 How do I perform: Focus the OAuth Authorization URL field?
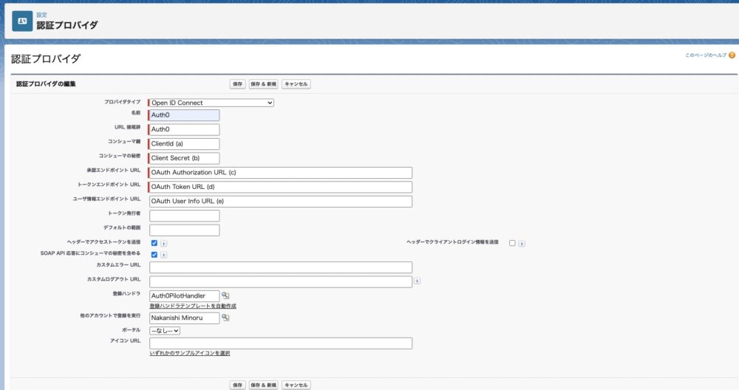click(280, 172)
